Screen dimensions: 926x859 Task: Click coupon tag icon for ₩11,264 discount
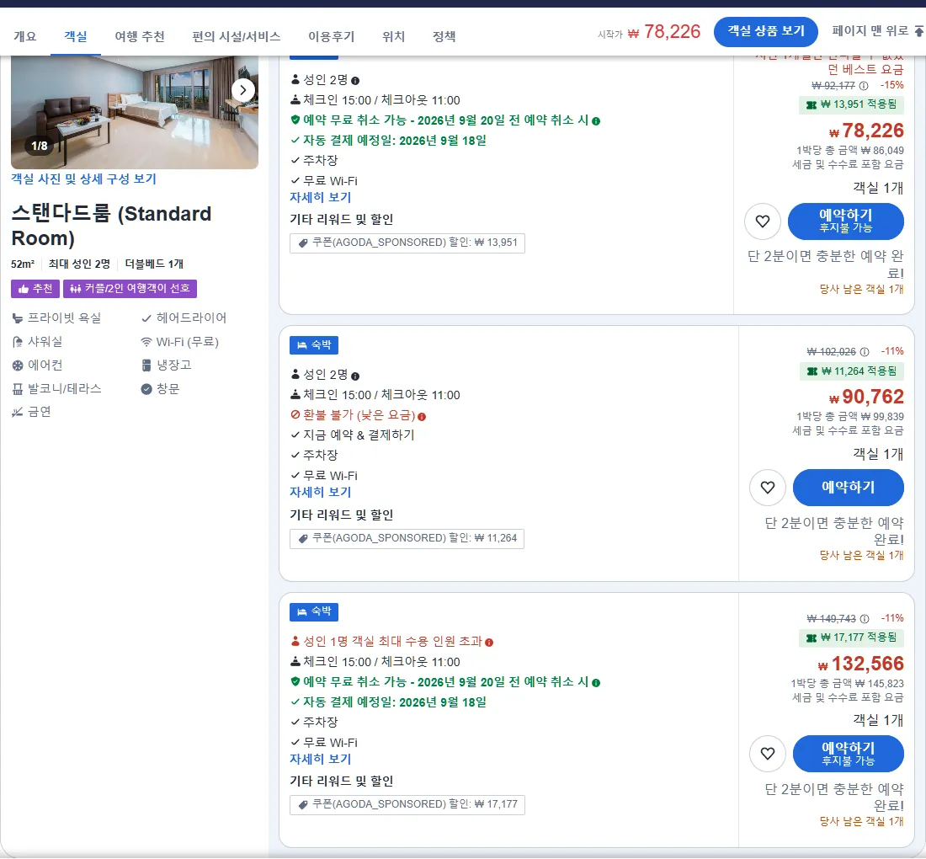303,538
